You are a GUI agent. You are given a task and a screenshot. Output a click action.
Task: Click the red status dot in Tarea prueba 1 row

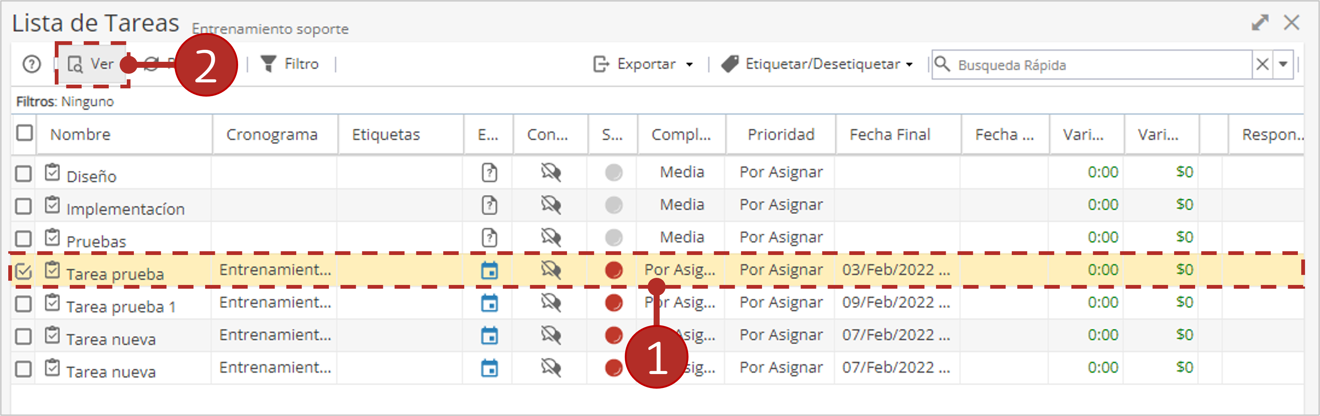613,303
